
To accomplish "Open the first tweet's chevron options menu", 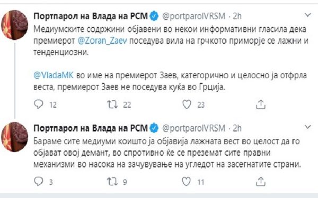I will (308, 15).
